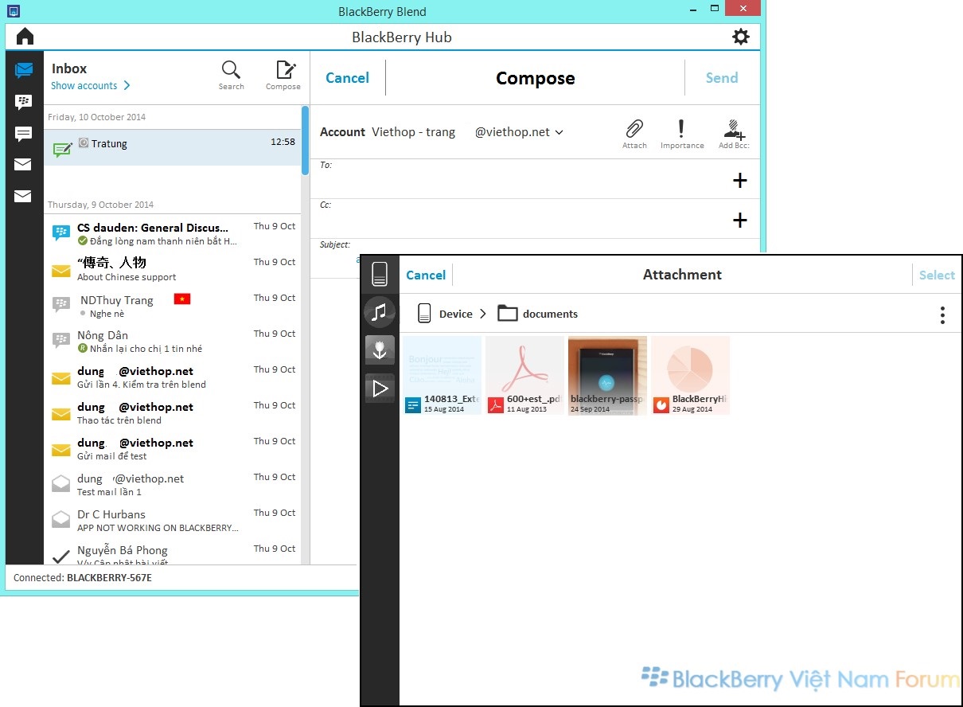
Task: Open the three-dot overflow menu
Action: (x=942, y=314)
